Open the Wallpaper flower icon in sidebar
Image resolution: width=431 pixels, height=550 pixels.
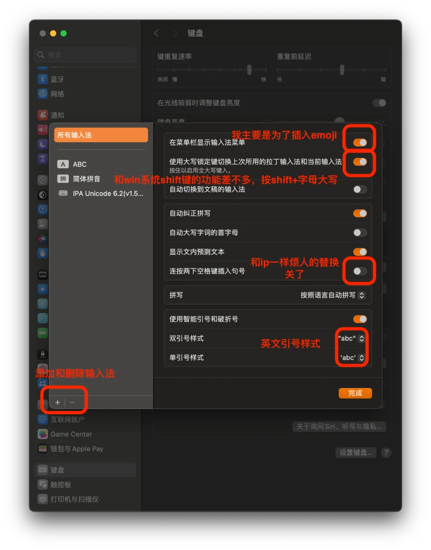(x=43, y=304)
